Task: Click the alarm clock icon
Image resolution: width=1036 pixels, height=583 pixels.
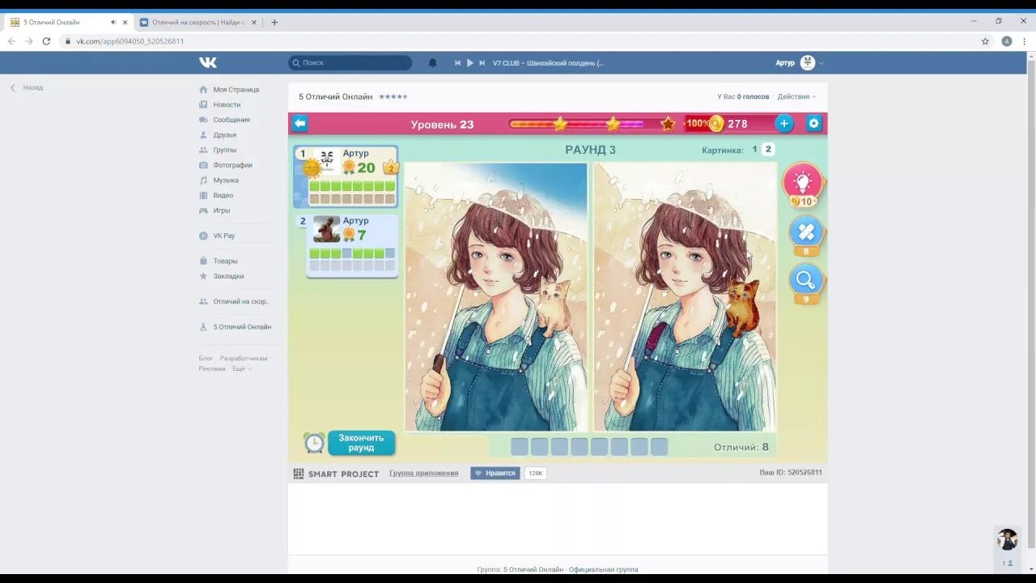Action: pyautogui.click(x=314, y=443)
